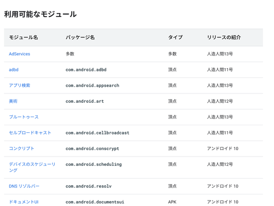The height and width of the screenshot is (206, 274).
Task: Select the com.android.cellbroadcast package name
Action: [x=98, y=132]
